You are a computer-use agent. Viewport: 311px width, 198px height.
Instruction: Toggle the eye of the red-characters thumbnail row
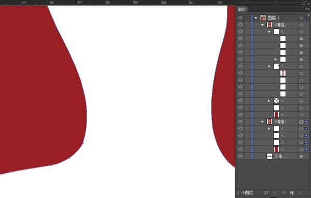tap(240, 73)
